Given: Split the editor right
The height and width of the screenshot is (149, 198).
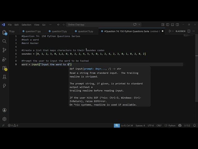Looking at the screenshot, I should point(189,31).
